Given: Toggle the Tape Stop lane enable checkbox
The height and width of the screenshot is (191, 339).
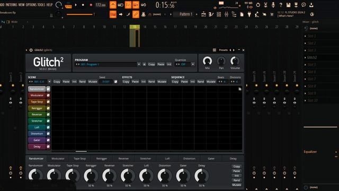Looking at the screenshot, I should 48,102.
